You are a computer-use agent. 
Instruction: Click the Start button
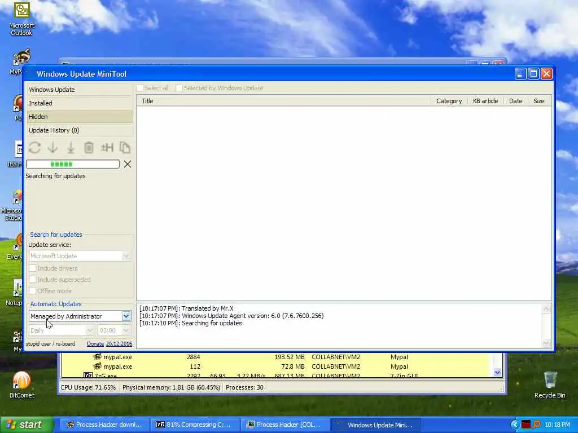pyautogui.click(x=27, y=425)
